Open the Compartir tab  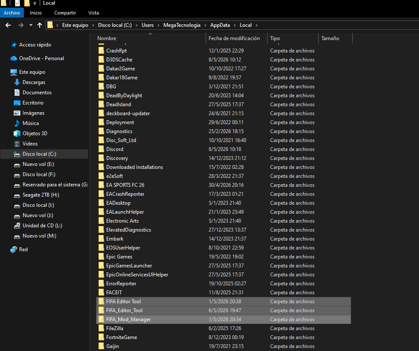pyautogui.click(x=65, y=13)
